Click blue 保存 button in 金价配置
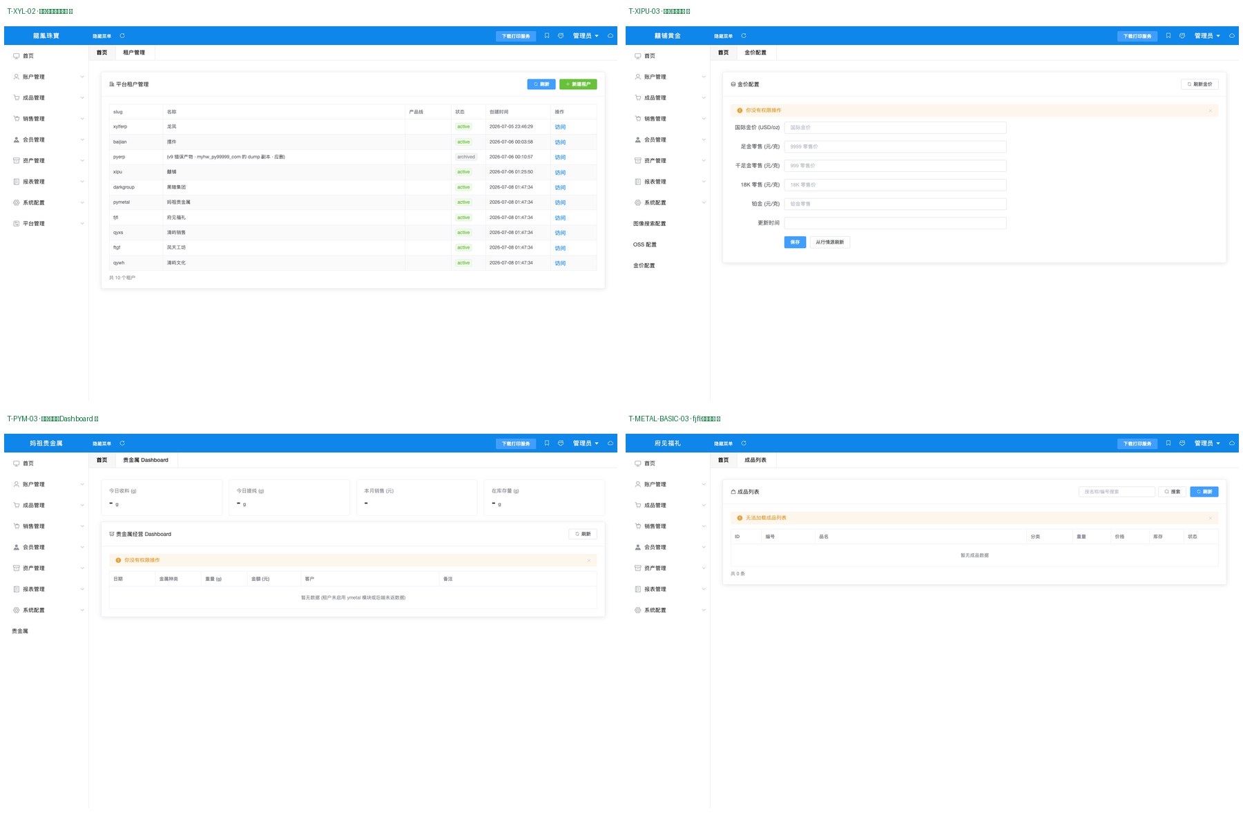The image size is (1243, 815). tap(795, 242)
